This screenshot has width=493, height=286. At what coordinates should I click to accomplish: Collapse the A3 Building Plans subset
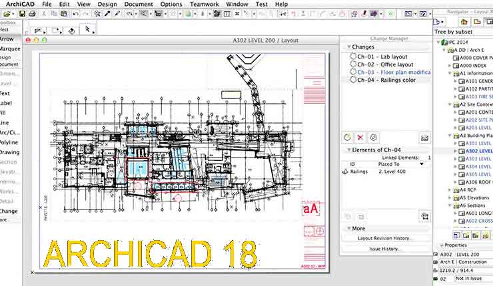pos(450,136)
